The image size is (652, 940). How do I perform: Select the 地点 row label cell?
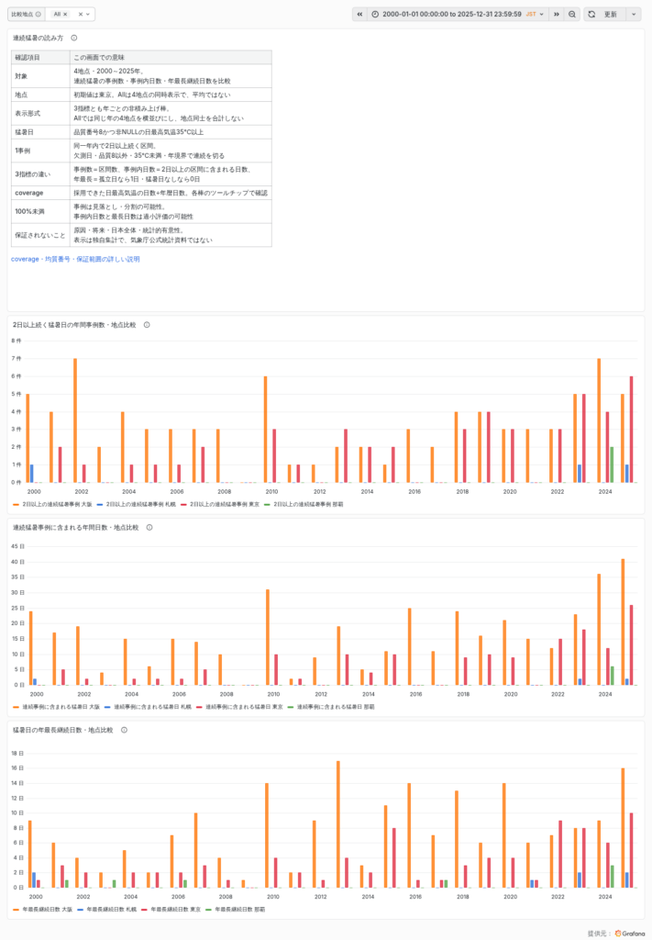pos(40,95)
